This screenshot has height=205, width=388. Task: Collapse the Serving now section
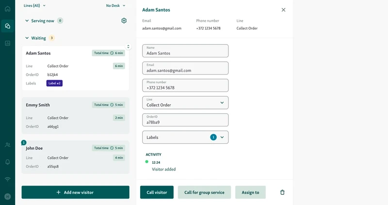(x=27, y=21)
